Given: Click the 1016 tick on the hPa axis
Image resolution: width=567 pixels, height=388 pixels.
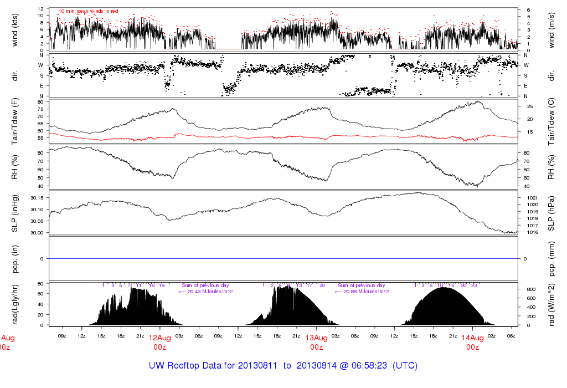Looking at the screenshot, I should tap(531, 232).
